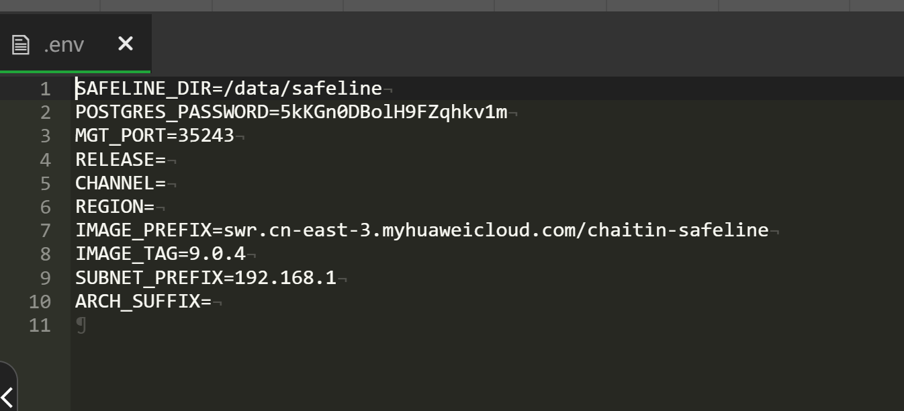
Task: Place cursor on the REGION= line
Action: 115,207
